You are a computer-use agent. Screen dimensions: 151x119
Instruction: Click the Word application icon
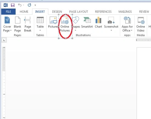coord(5,5)
